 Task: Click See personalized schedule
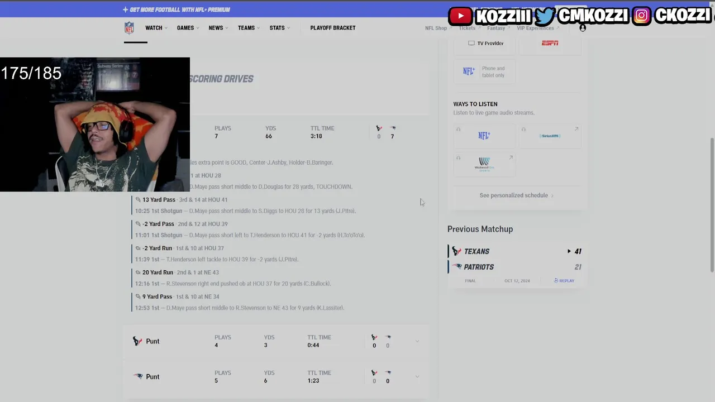[x=517, y=195]
